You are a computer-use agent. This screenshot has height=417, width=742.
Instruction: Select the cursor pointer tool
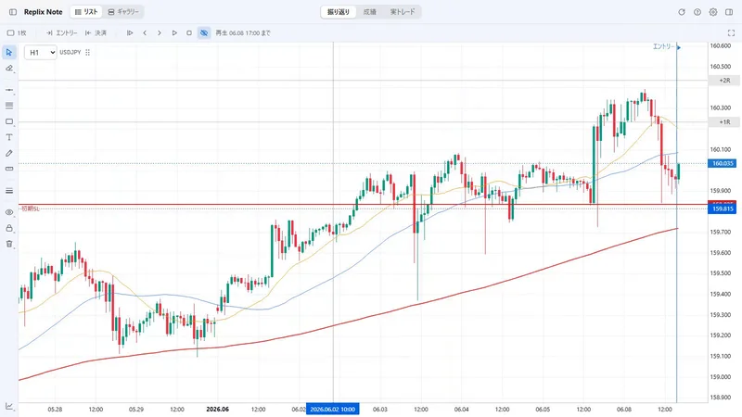click(x=9, y=52)
